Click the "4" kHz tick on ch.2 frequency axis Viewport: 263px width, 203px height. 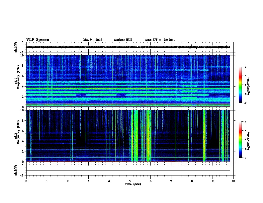coord(23,141)
